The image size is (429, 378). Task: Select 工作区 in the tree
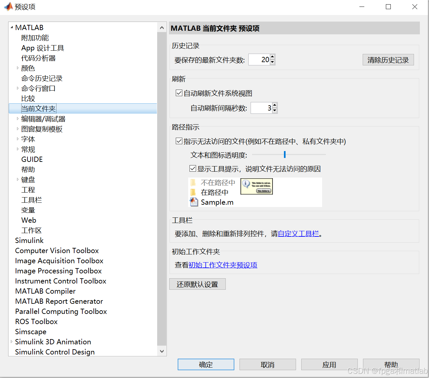(x=32, y=230)
